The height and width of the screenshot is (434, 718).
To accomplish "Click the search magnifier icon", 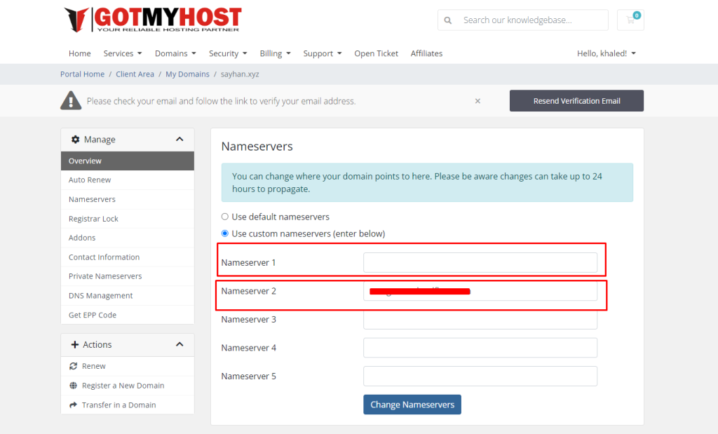I will (448, 20).
